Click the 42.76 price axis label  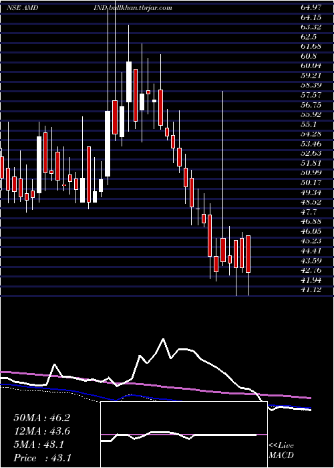coord(311,270)
